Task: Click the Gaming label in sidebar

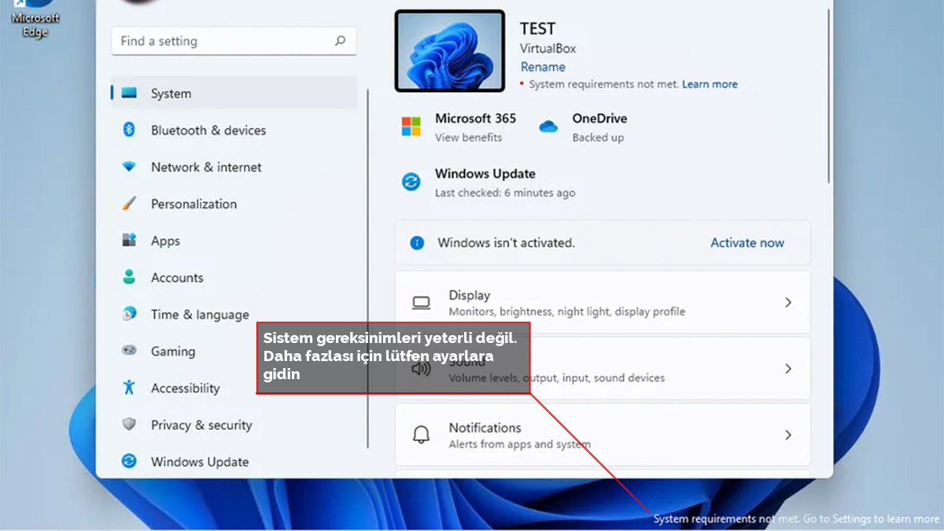Action: click(x=173, y=352)
